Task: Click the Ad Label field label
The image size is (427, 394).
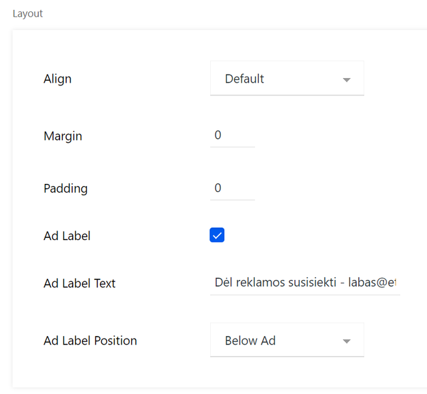Action: pyautogui.click(x=67, y=235)
